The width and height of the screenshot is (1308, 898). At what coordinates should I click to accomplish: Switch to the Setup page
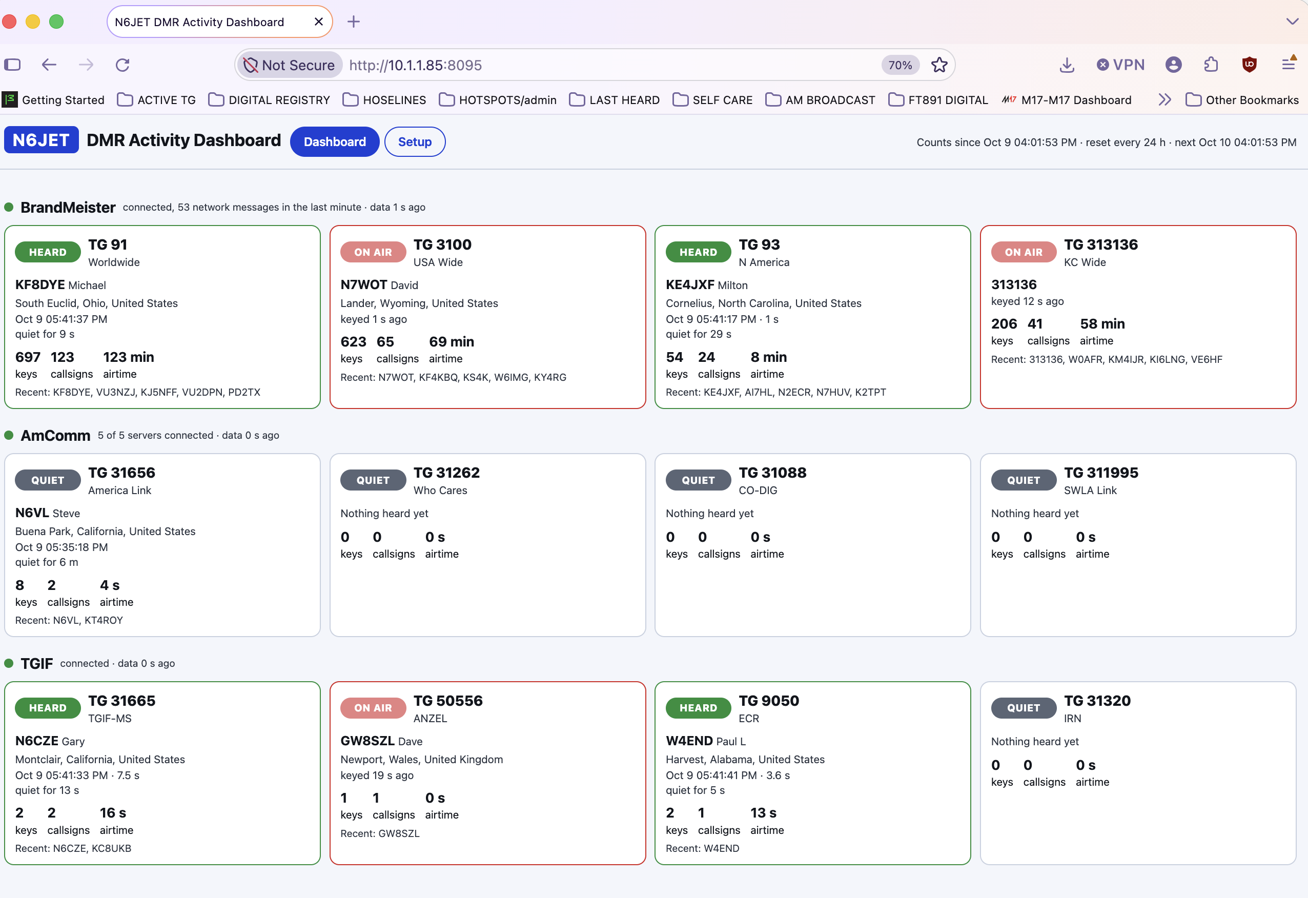tap(415, 142)
